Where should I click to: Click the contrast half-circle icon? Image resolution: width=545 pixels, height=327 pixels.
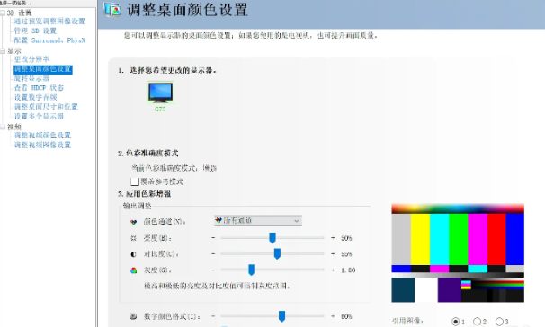(133, 254)
